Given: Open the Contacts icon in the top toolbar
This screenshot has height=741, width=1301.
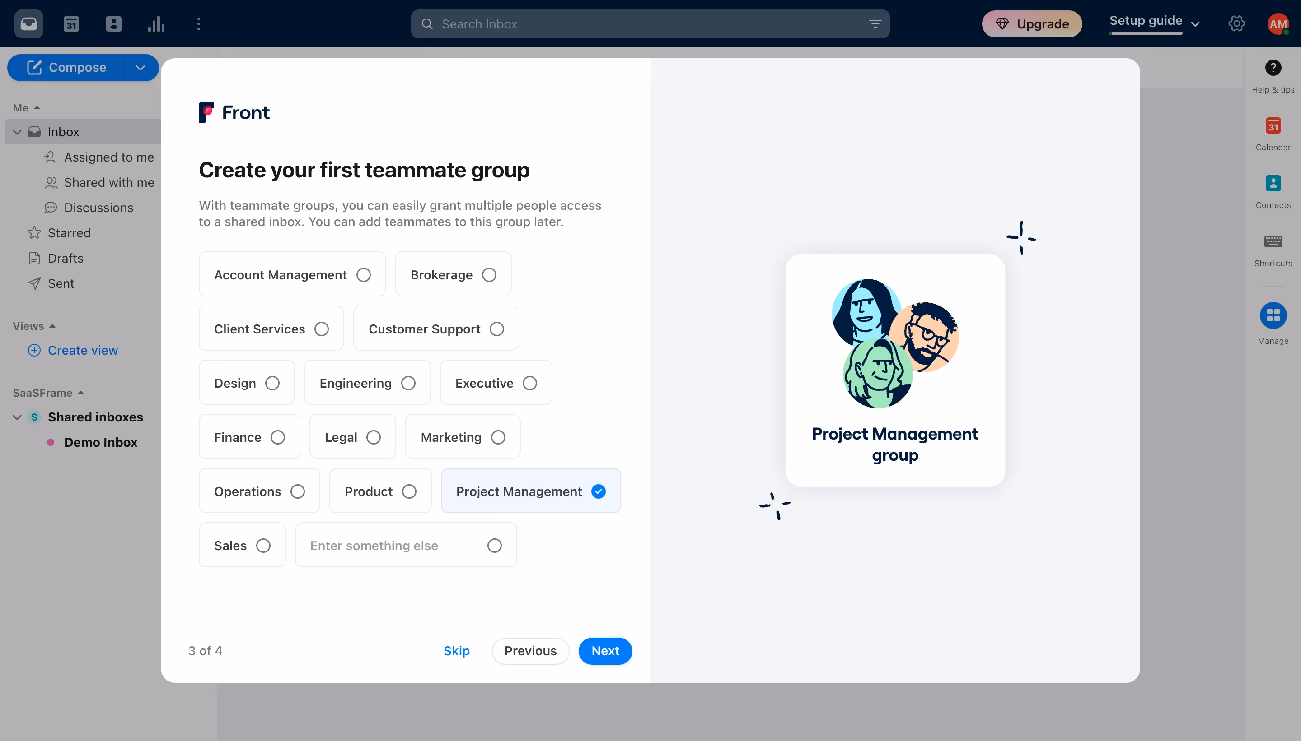Looking at the screenshot, I should (113, 23).
